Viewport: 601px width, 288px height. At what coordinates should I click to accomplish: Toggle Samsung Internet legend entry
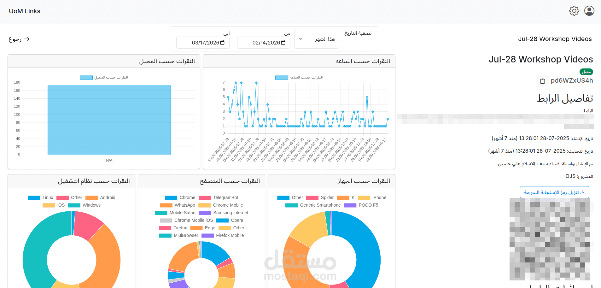pos(223,213)
